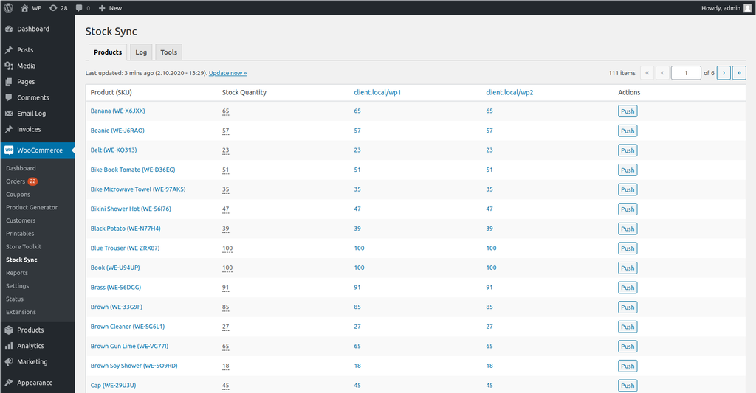Open the Appearance menu

tap(35, 383)
